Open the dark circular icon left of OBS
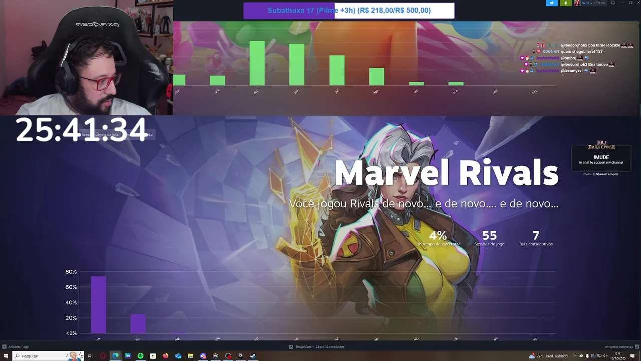Screen dimensions: 641x361 click(215, 356)
